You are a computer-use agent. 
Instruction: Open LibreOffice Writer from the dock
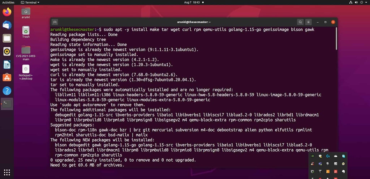pyautogui.click(x=7, y=64)
